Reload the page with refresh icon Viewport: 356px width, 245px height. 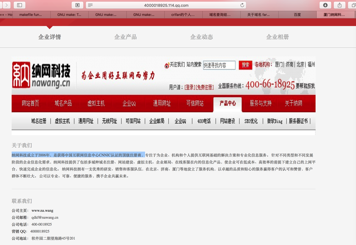(x=242, y=5)
